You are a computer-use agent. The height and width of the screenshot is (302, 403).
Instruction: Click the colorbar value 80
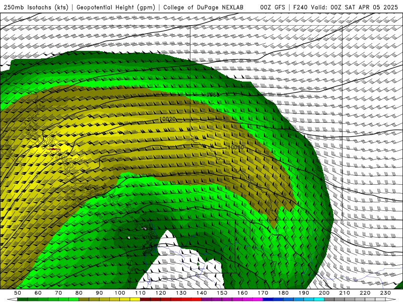tap(79, 293)
